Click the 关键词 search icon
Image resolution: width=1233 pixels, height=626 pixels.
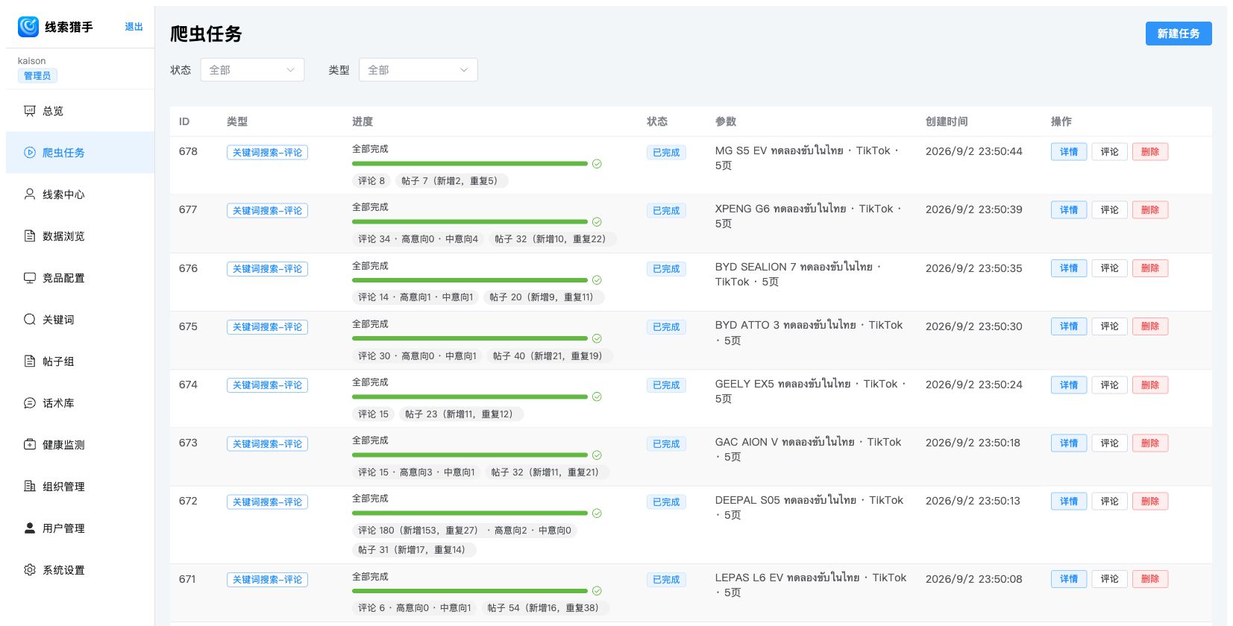coord(30,320)
